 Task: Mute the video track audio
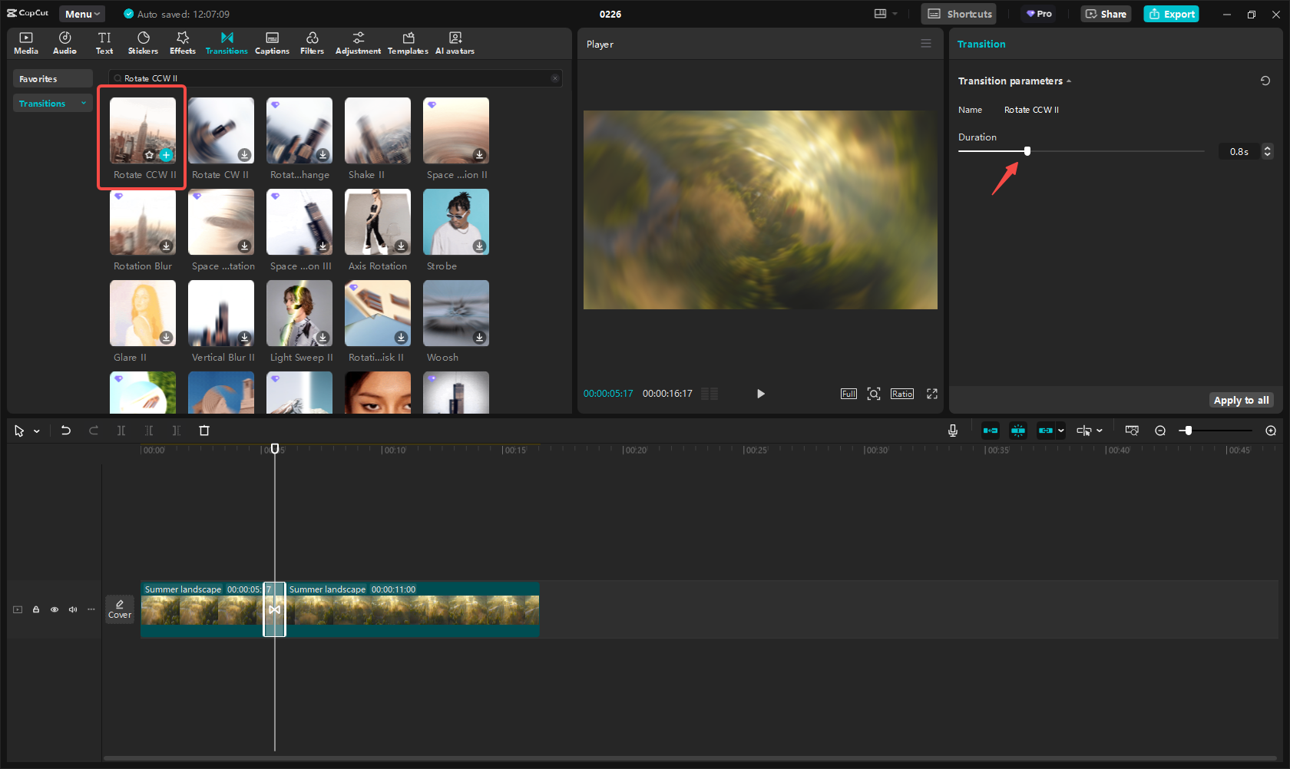click(73, 609)
